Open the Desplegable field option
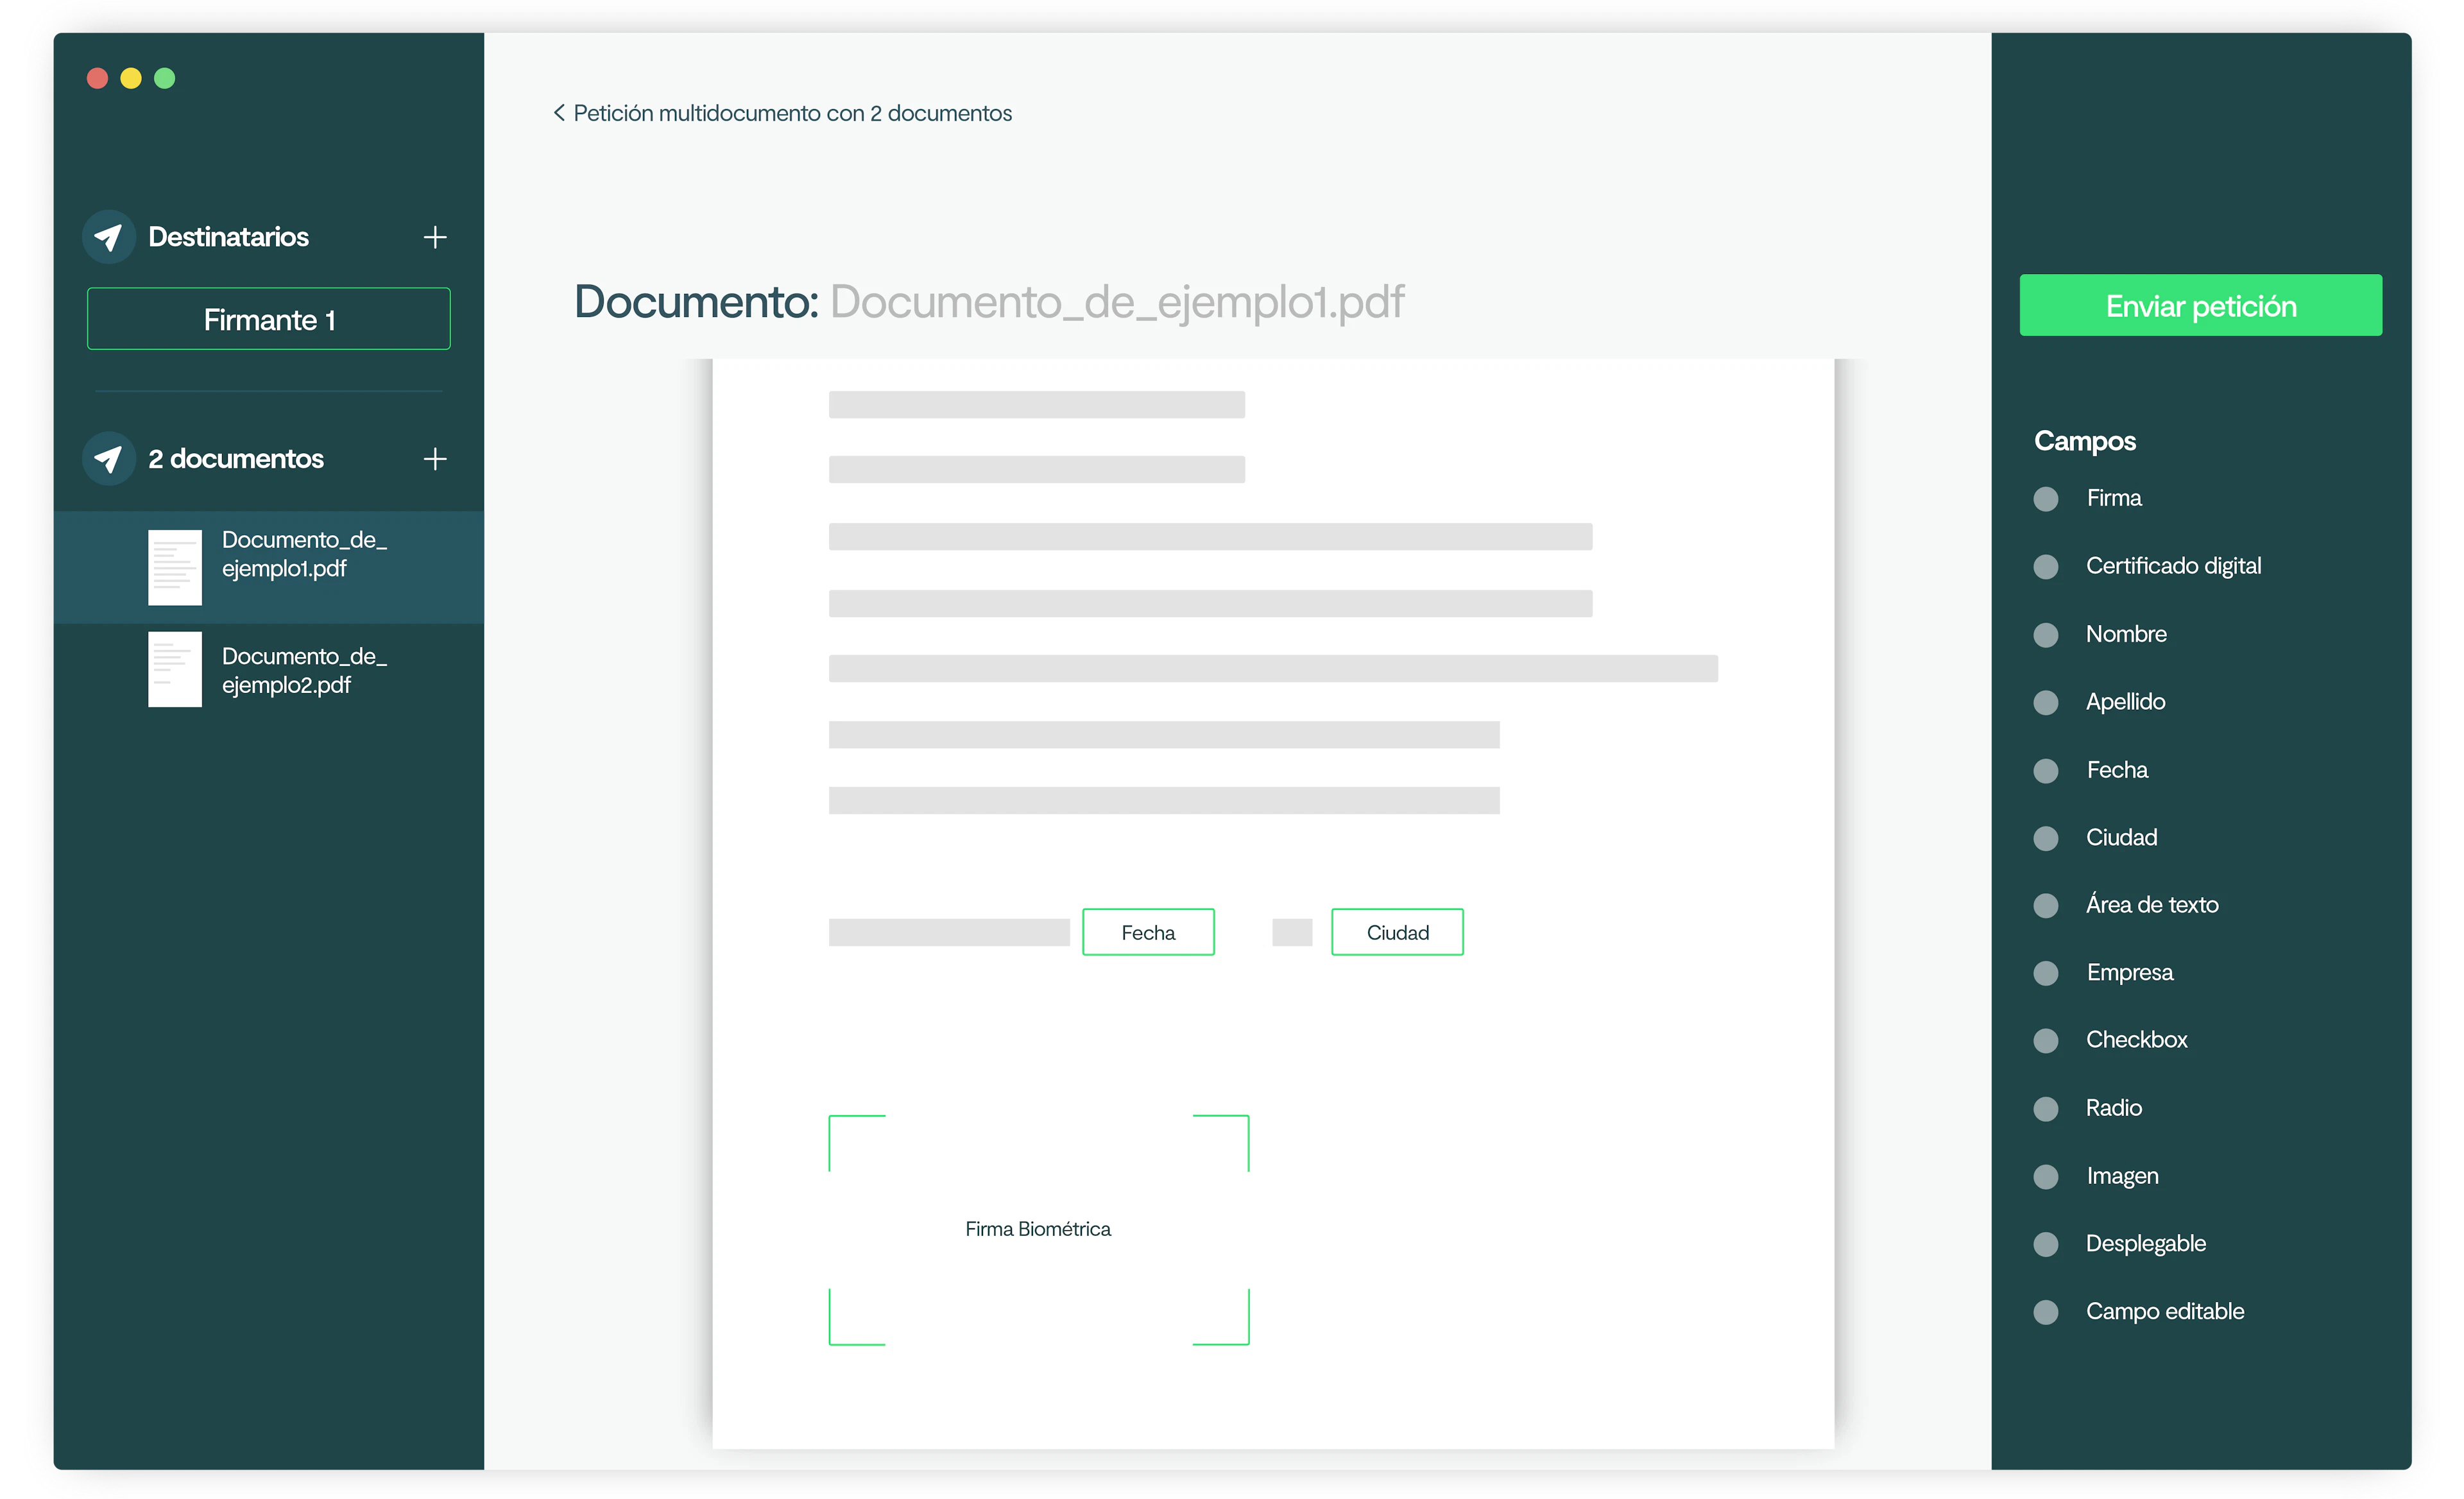The image size is (2464, 1499). [2047, 1243]
